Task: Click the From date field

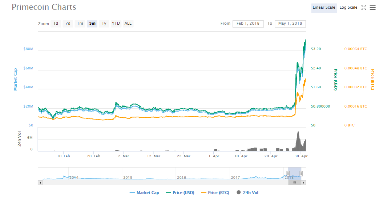Action: pos(248,24)
